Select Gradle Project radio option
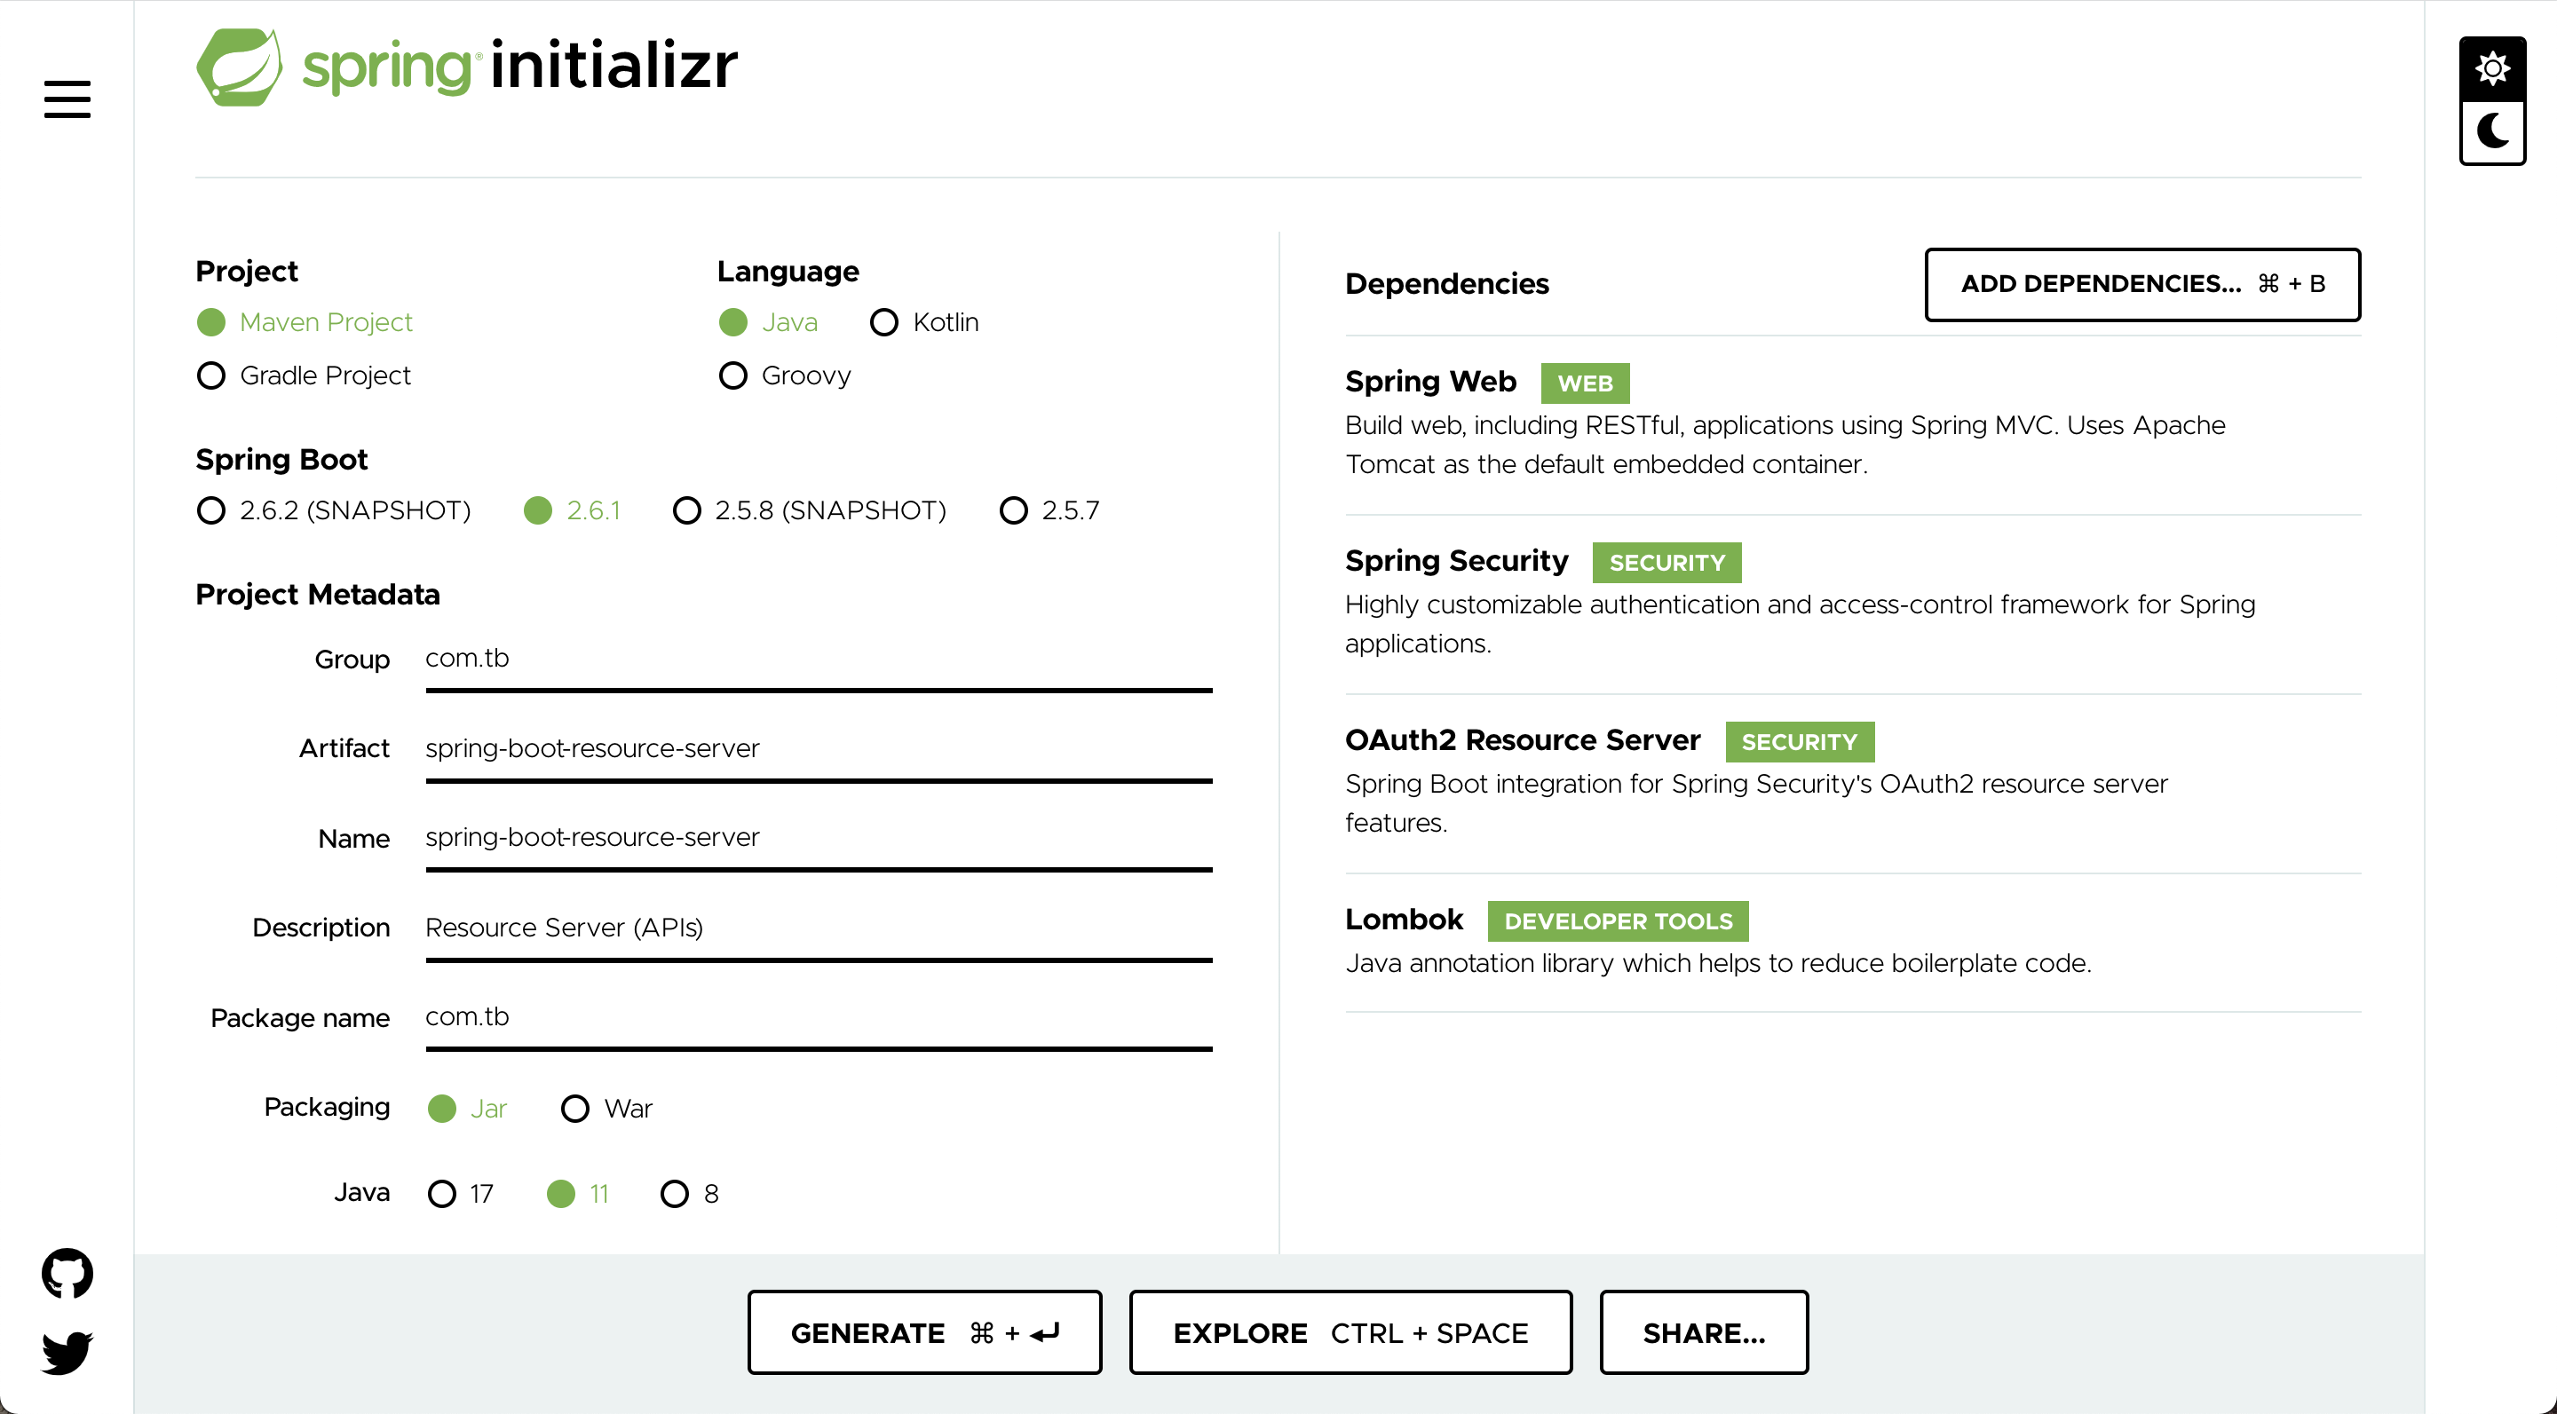 [304, 375]
